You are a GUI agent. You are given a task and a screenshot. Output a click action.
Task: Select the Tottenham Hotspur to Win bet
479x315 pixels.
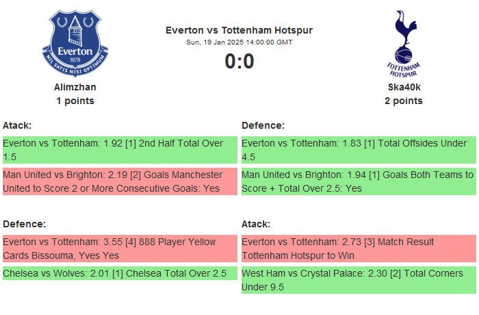[x=358, y=249]
